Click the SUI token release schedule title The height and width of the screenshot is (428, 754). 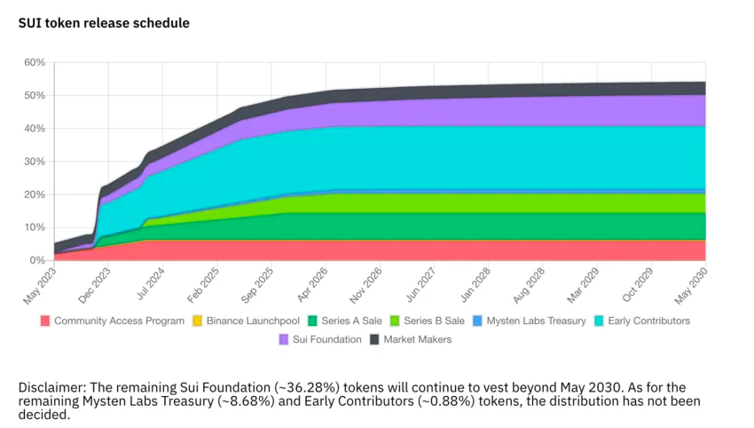(104, 23)
